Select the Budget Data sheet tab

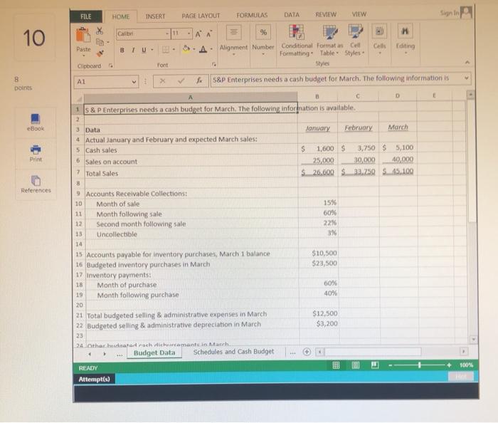coord(154,352)
